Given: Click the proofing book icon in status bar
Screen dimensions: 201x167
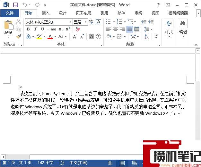Looking at the screenshot, I should pyautogui.click(x=62, y=163).
